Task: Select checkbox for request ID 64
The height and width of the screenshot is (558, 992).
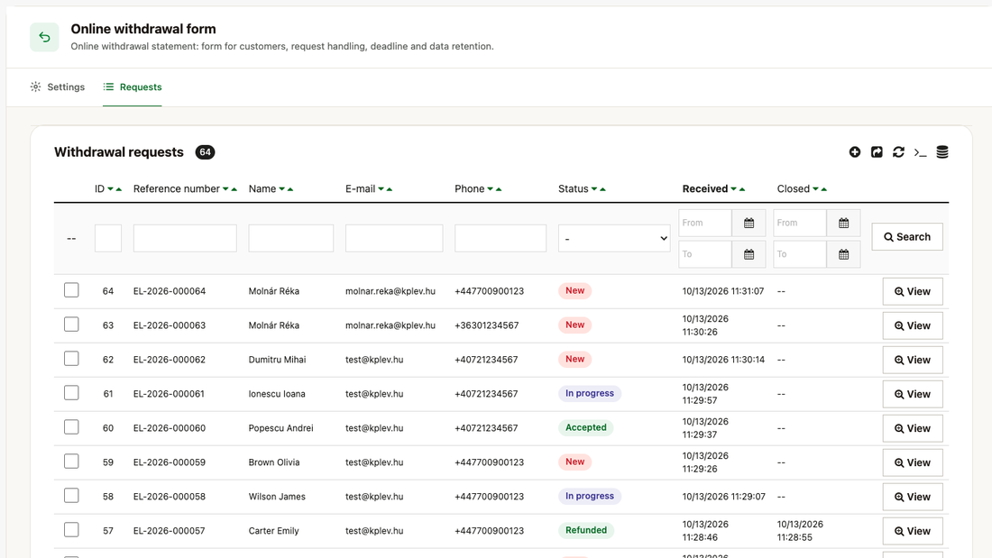Action: [71, 290]
